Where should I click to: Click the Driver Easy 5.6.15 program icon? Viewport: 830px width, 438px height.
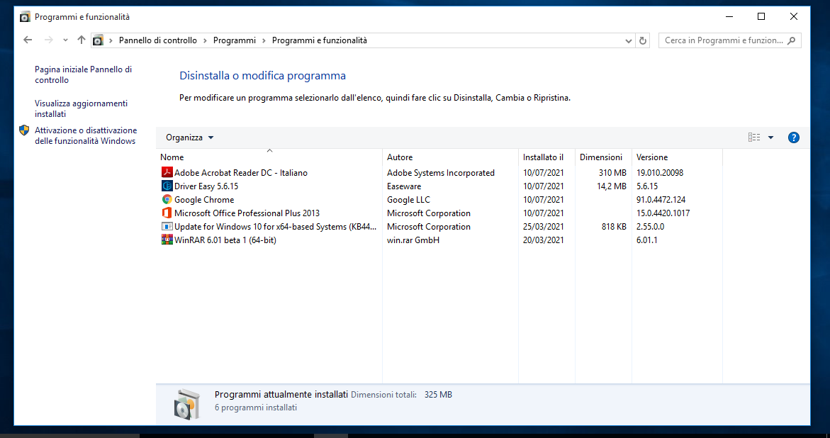point(167,186)
